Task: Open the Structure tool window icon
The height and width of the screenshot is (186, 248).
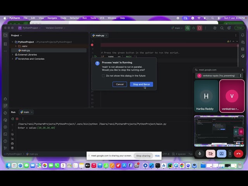Action: 5,44
